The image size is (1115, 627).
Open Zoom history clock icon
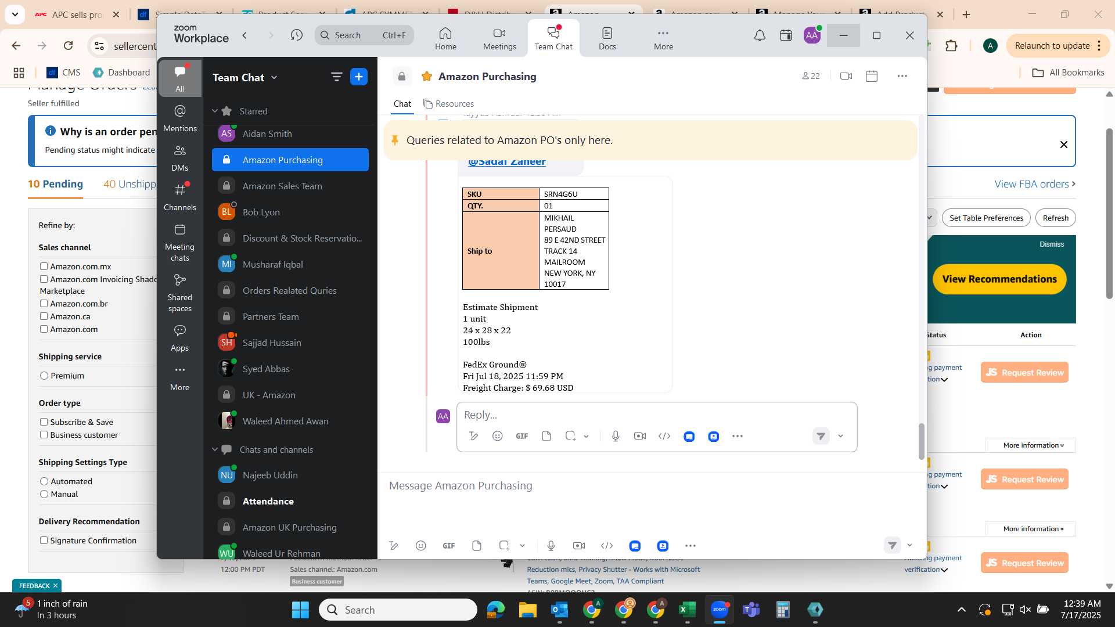click(x=297, y=35)
